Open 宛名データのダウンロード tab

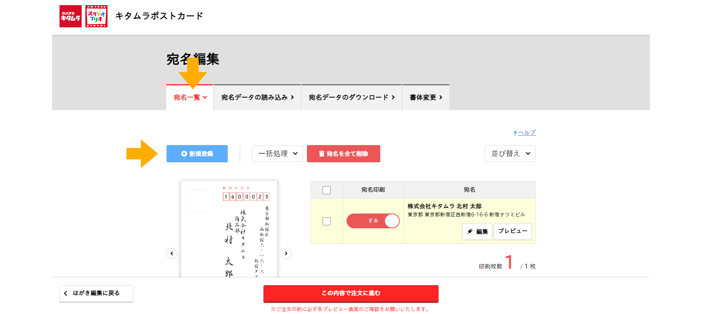pyautogui.click(x=352, y=98)
